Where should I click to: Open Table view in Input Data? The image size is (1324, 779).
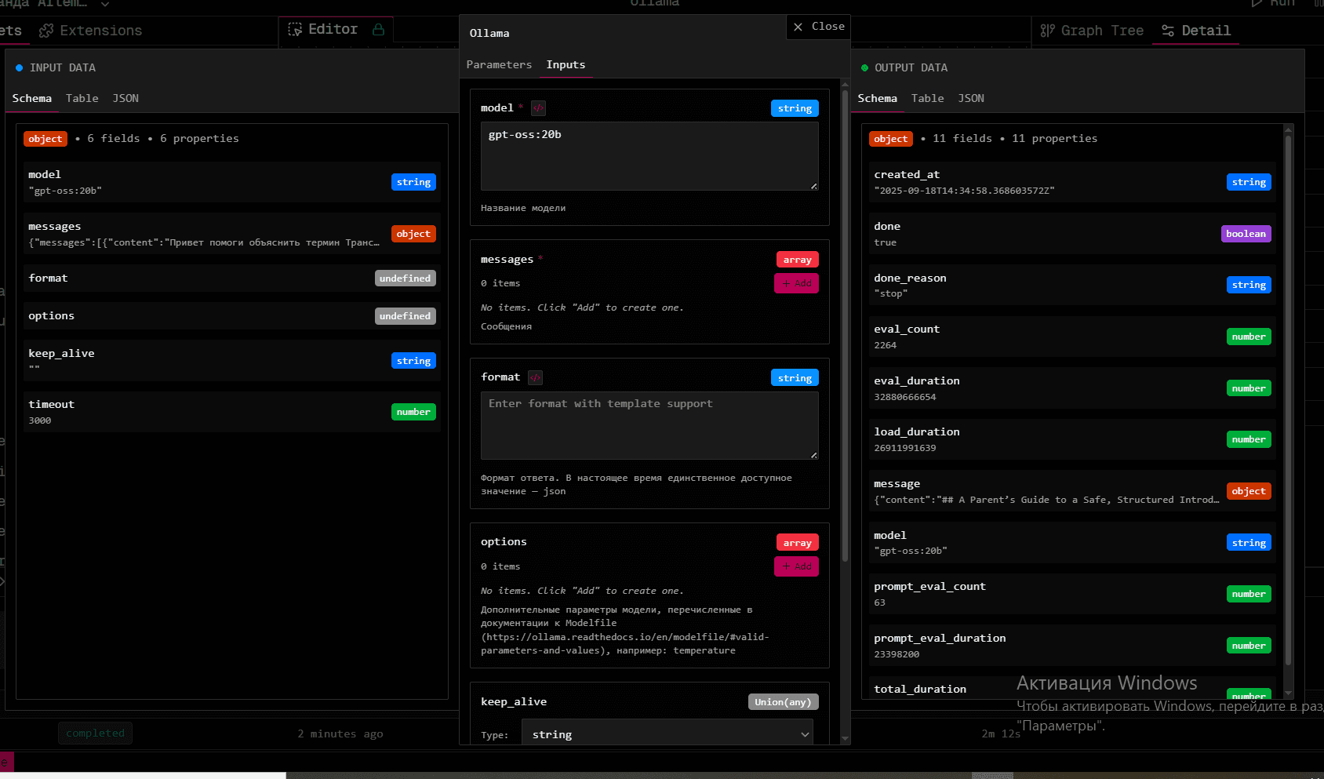pyautogui.click(x=82, y=98)
